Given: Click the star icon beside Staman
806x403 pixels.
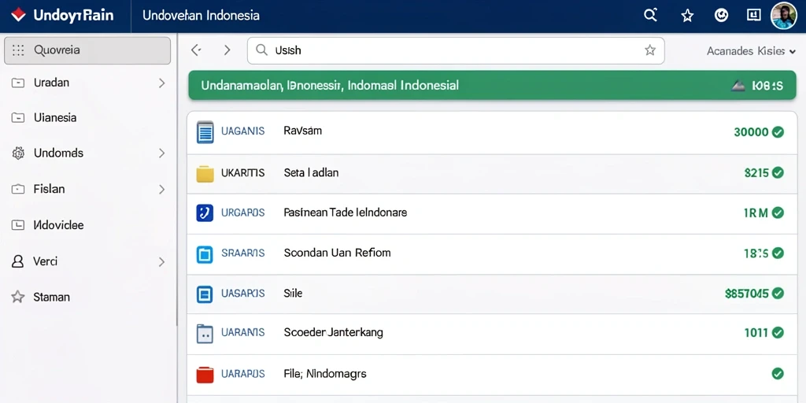Looking at the screenshot, I should (x=18, y=297).
